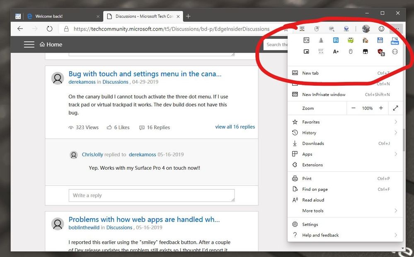The image size is (414, 257).
Task: Increase zoom with the plus button
Action: (381, 108)
